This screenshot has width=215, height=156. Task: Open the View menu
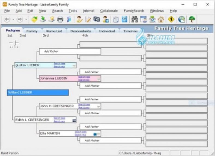43,11
